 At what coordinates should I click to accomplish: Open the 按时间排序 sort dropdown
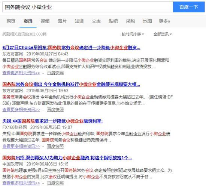tap(133, 34)
